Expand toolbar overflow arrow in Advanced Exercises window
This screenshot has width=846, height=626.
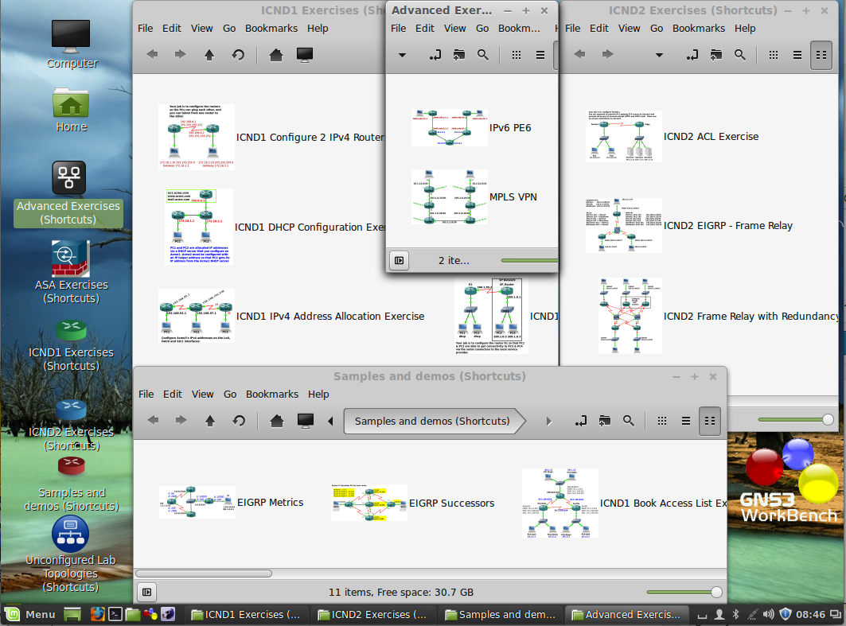(x=402, y=55)
